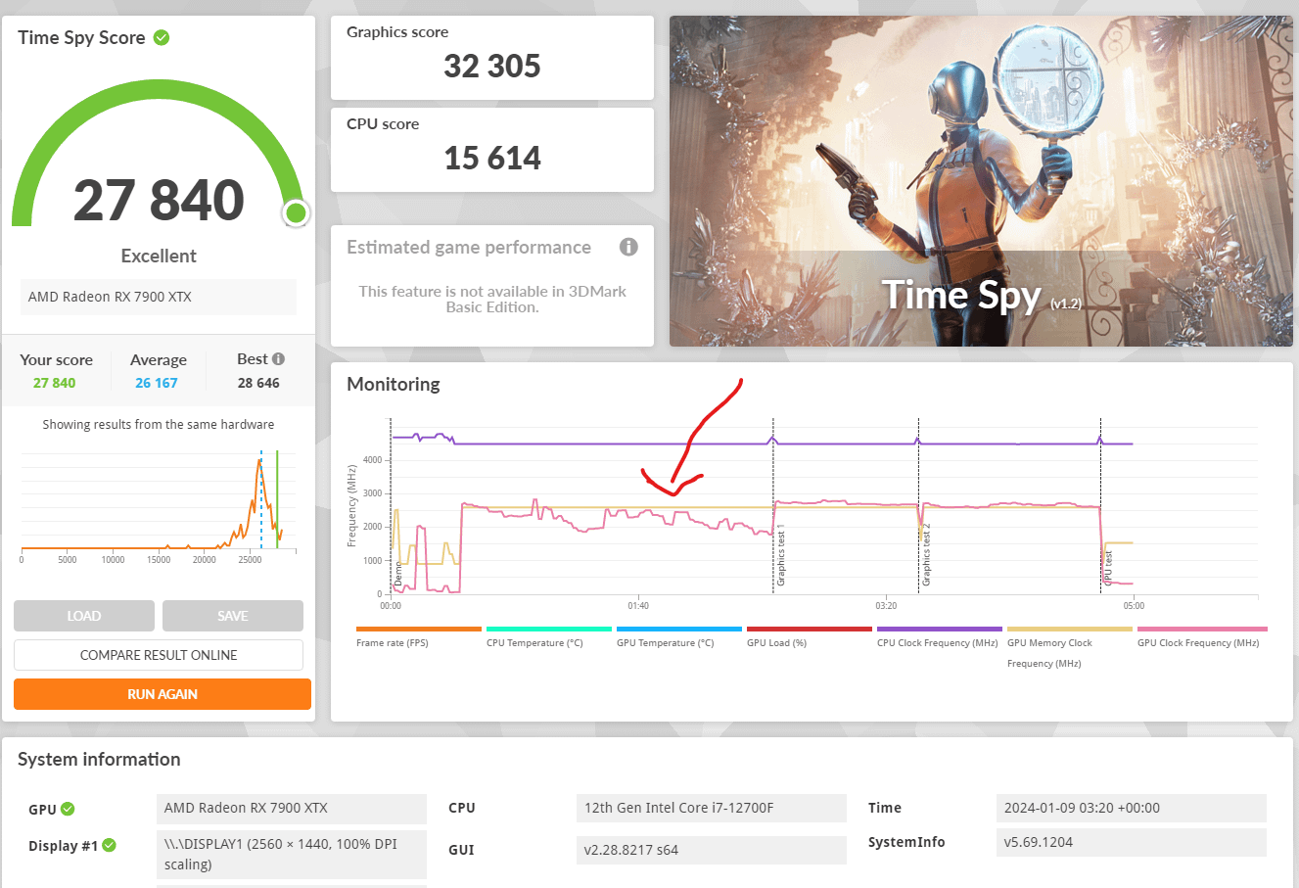Click the green 27 840 under Your score

point(54,383)
